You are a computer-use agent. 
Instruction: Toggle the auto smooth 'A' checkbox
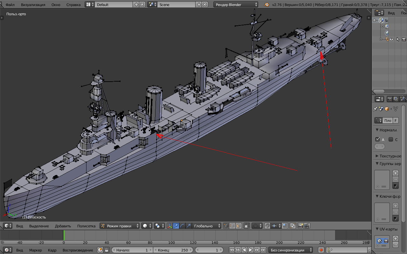(378, 139)
